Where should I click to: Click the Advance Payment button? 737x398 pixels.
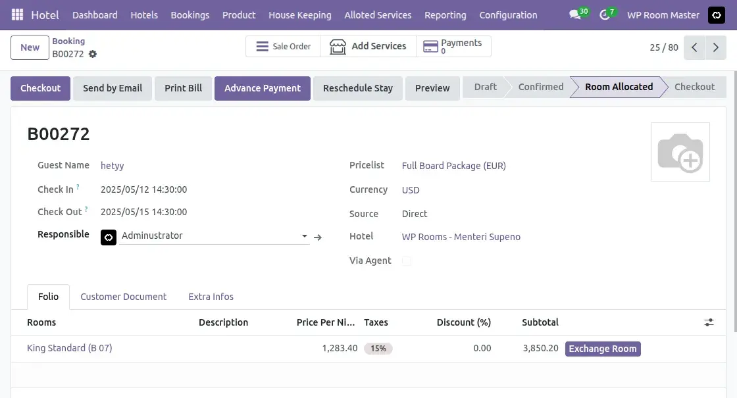coord(262,88)
